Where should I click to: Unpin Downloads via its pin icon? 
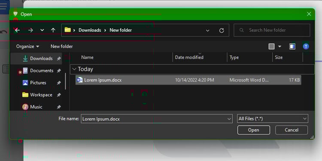59,58
